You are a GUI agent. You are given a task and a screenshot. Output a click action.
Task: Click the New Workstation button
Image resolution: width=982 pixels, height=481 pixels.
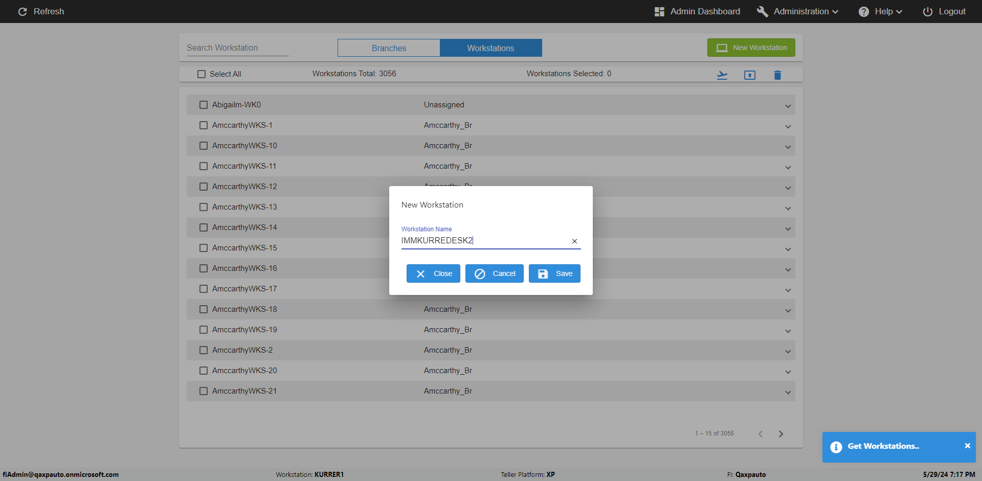tap(751, 48)
